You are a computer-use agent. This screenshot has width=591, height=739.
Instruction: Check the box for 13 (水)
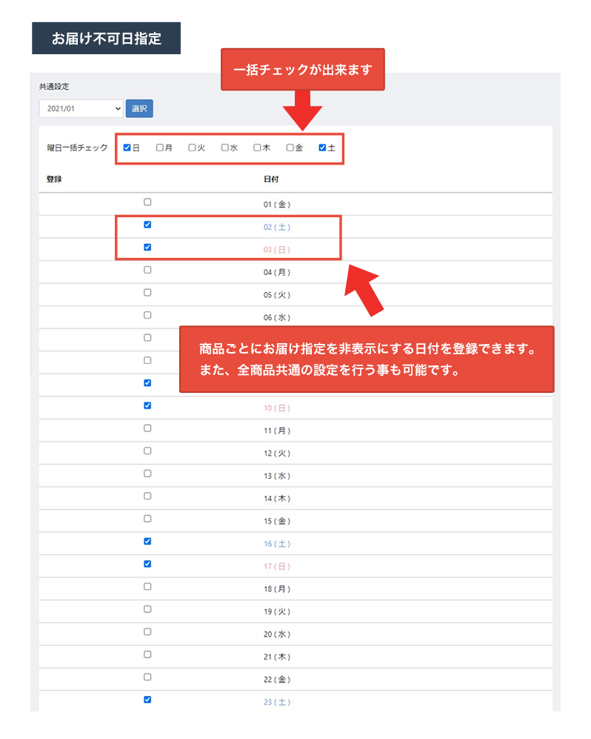click(x=147, y=473)
